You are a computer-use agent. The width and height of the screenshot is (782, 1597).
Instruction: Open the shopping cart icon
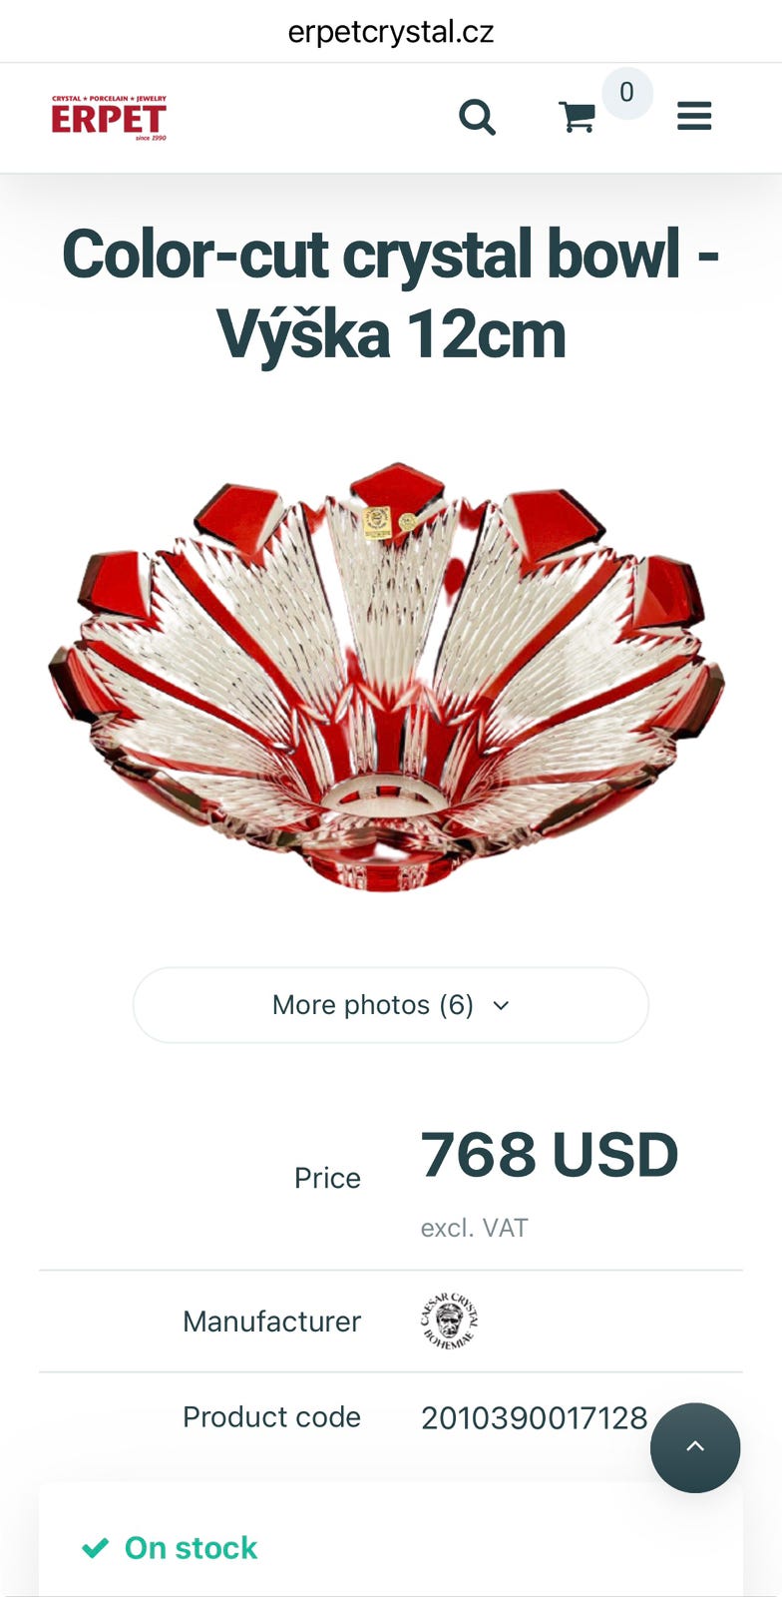(x=577, y=118)
